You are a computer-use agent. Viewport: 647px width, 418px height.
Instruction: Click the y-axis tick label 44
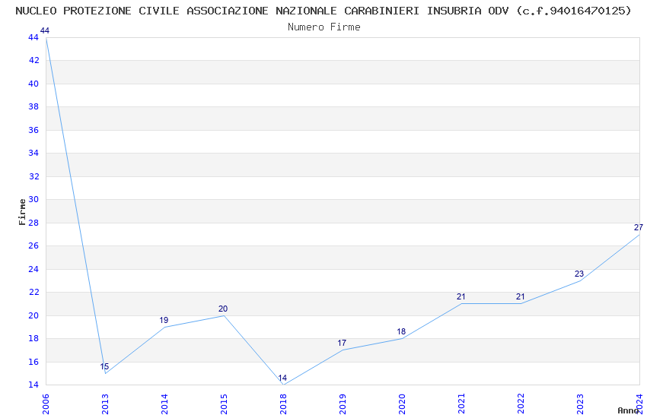pos(33,37)
